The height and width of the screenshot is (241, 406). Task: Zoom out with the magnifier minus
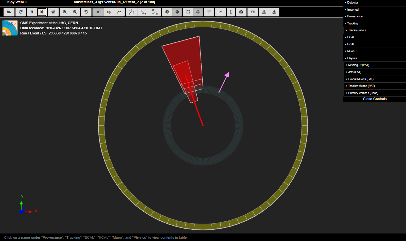(x=75, y=12)
